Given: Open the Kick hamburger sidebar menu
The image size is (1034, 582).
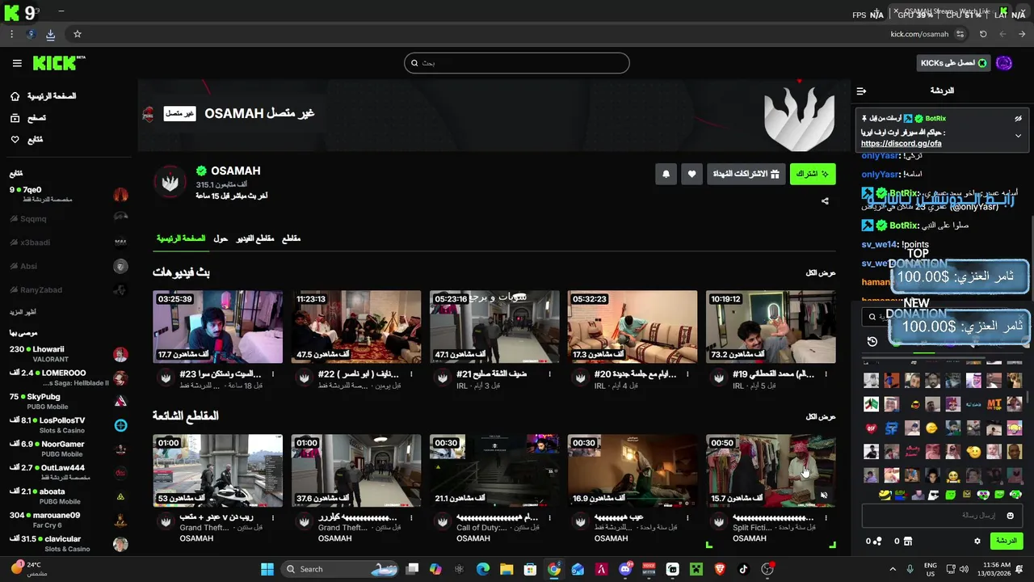Looking at the screenshot, I should 17,63.
